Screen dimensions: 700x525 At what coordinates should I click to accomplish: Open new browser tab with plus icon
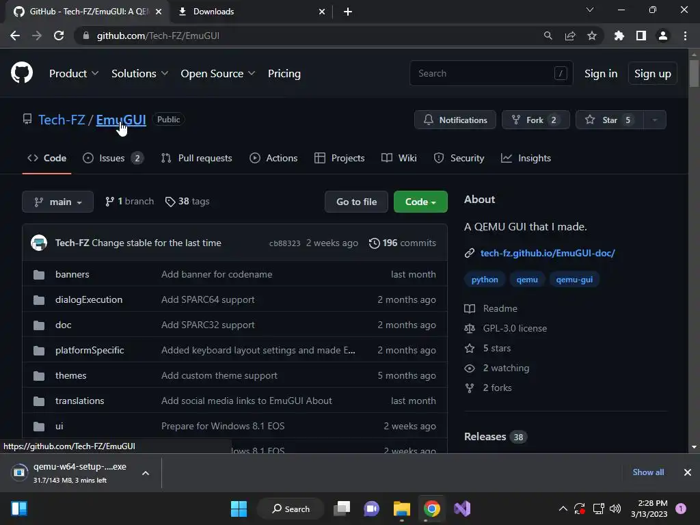click(348, 12)
